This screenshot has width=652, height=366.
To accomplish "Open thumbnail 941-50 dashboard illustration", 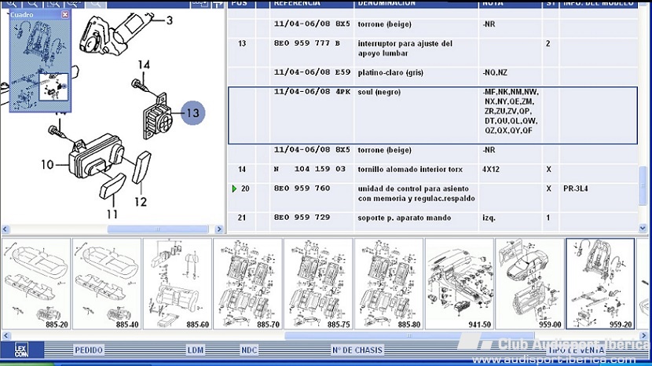I will [460, 284].
